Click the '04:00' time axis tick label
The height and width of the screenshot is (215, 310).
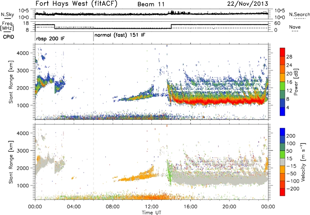[x=74, y=207]
